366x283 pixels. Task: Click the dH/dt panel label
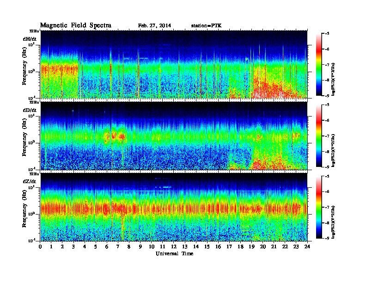point(30,39)
